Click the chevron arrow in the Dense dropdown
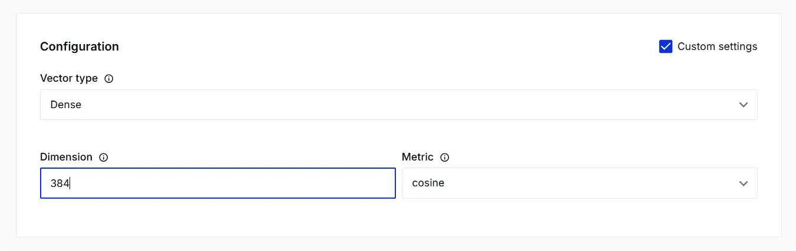This screenshot has height=251, width=796. [x=743, y=105]
